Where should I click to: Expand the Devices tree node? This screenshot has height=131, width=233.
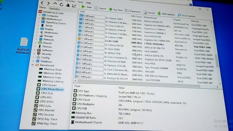35,46
